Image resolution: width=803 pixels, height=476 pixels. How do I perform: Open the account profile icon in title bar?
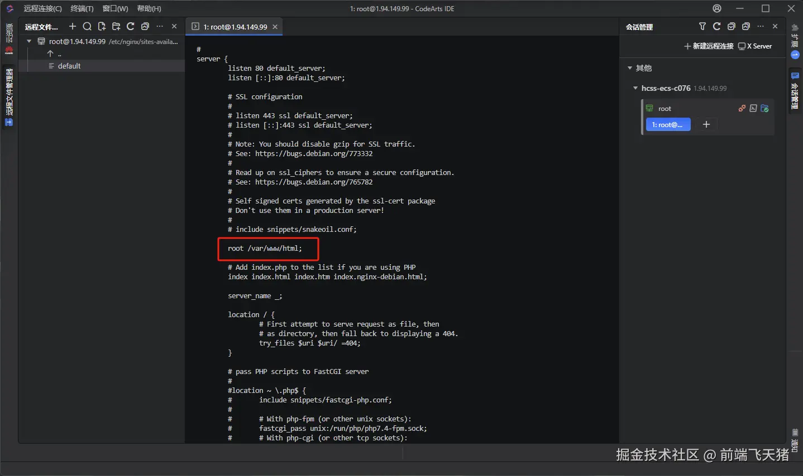717,8
